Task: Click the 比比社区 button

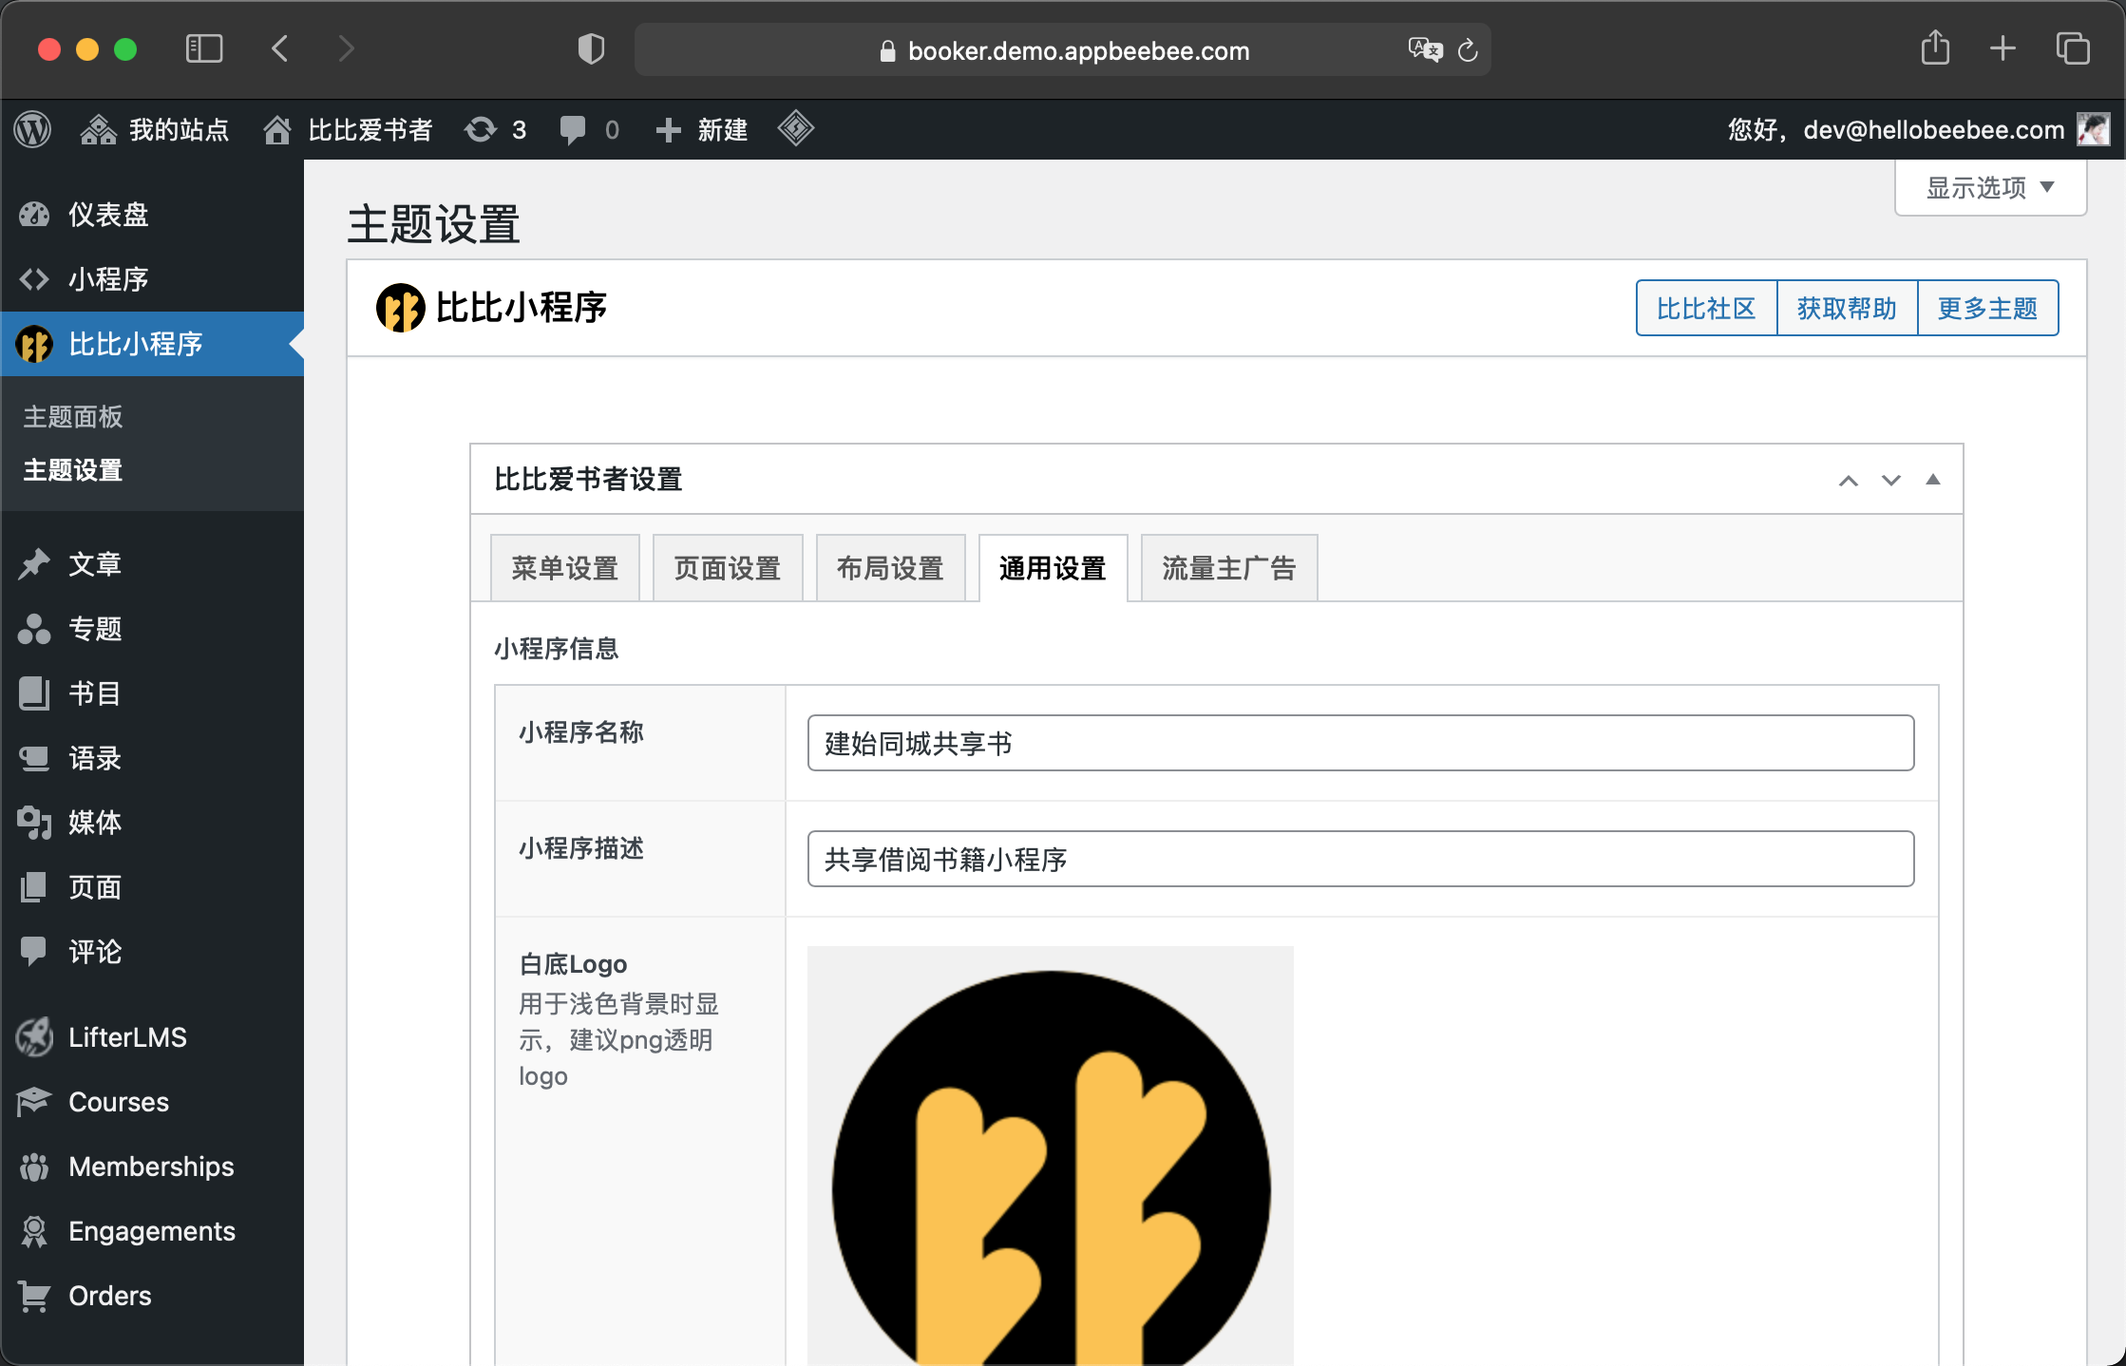Action: (x=1705, y=309)
